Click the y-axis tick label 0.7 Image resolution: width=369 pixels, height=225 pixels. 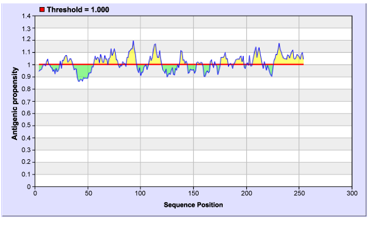point(26,102)
